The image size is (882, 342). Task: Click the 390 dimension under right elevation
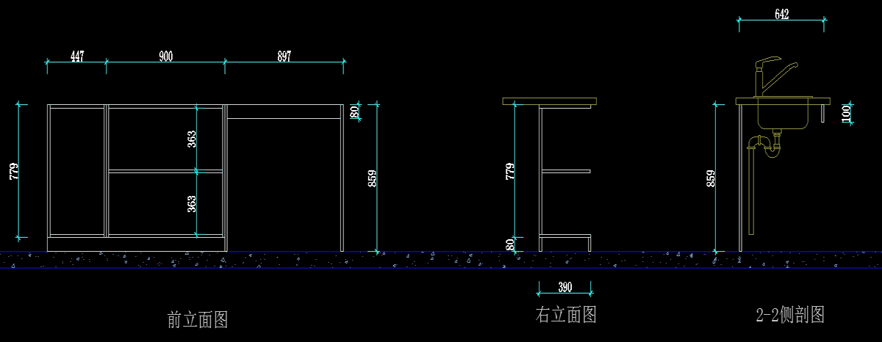tap(564, 285)
